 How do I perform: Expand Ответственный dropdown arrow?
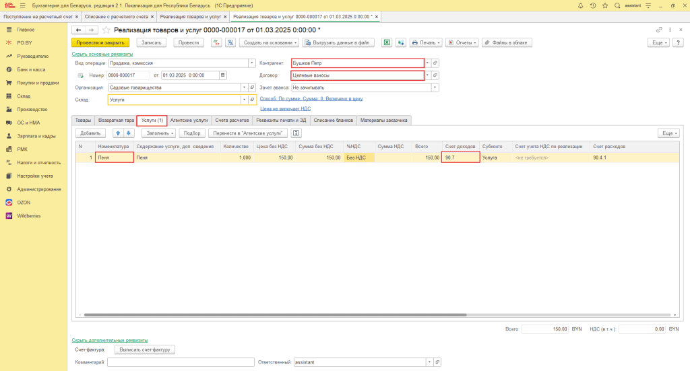click(x=429, y=362)
